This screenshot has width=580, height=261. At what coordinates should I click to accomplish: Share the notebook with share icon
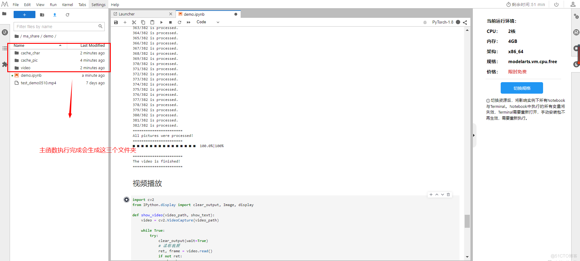(x=465, y=22)
